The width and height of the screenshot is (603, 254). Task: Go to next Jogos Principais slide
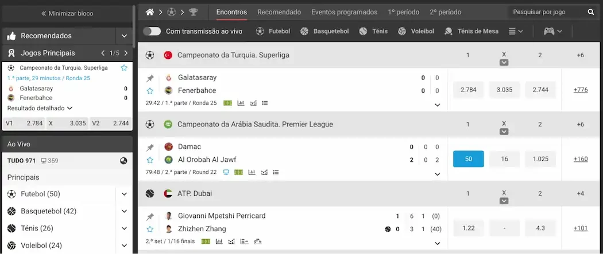[x=125, y=53]
